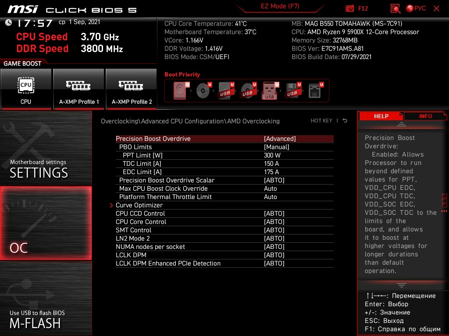Go back with the return arrow icon
Screen dimensions: 449x336
(x=345, y=121)
